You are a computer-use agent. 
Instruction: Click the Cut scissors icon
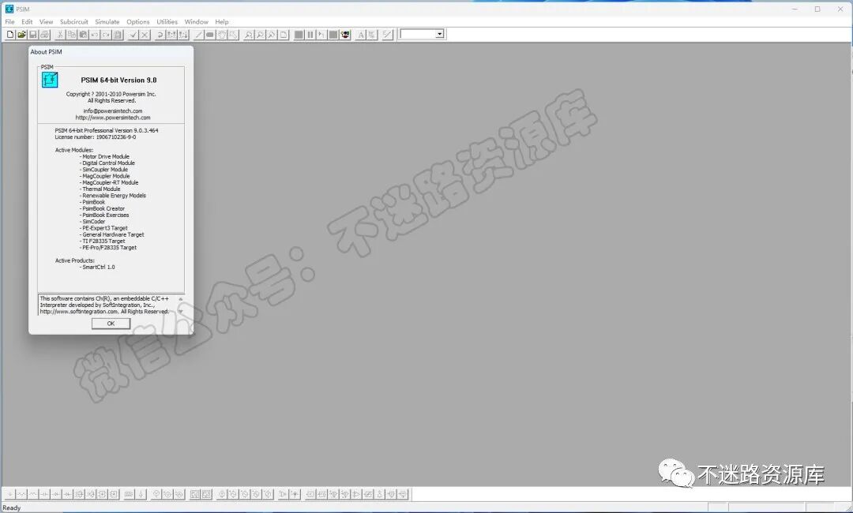[60, 34]
